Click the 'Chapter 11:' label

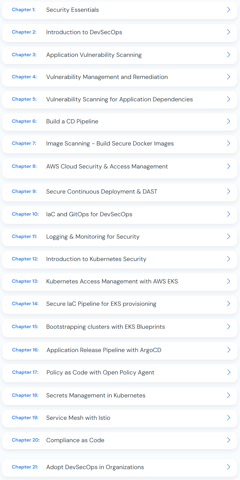click(24, 237)
